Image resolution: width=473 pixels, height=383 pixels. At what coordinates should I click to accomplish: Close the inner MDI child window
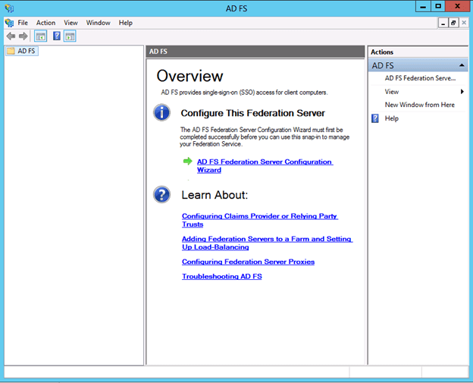click(464, 23)
